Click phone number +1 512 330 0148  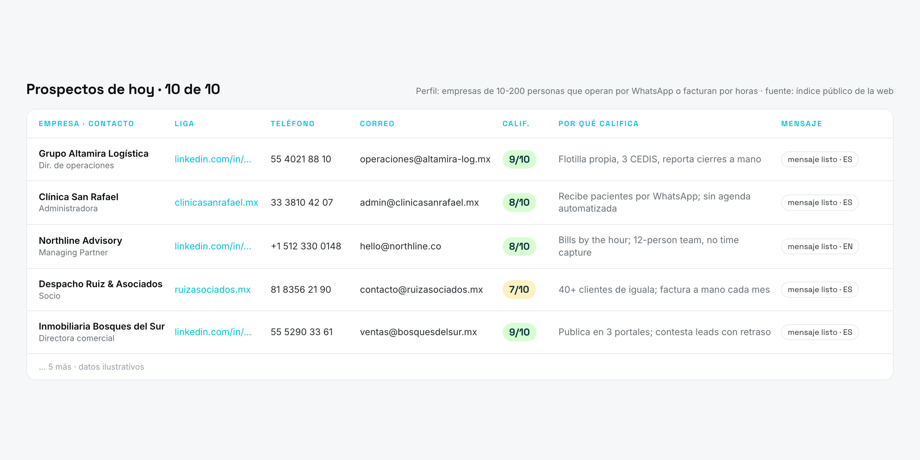pyautogui.click(x=306, y=246)
